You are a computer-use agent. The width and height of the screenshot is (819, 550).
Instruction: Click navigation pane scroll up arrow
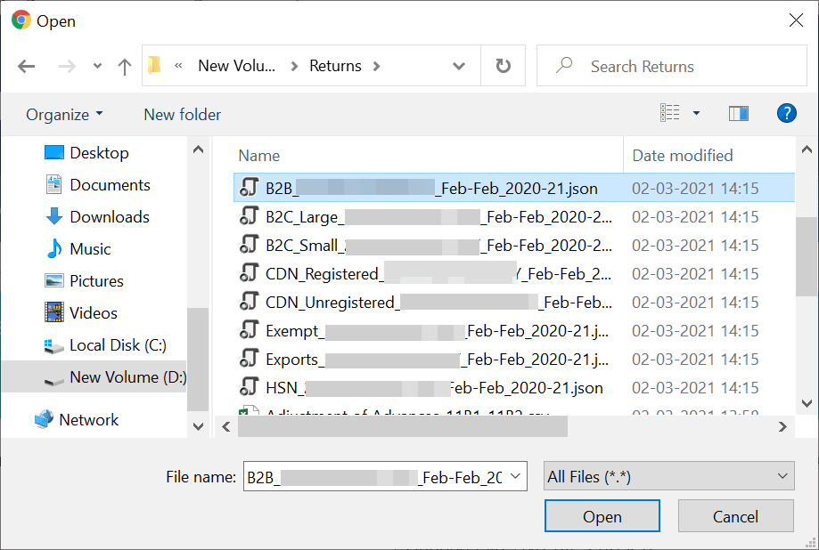tap(198, 150)
